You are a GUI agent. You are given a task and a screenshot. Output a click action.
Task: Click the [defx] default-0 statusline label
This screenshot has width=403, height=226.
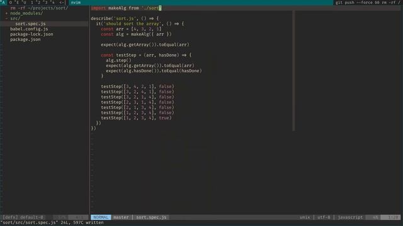[x=23, y=217]
